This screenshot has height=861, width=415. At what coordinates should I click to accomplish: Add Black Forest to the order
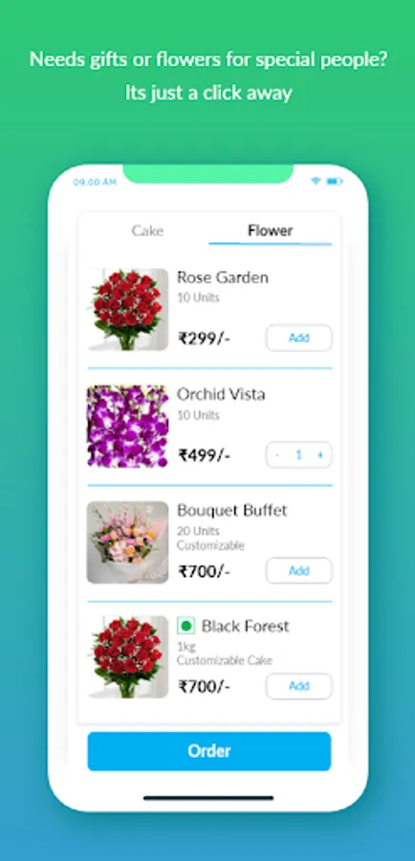(299, 686)
